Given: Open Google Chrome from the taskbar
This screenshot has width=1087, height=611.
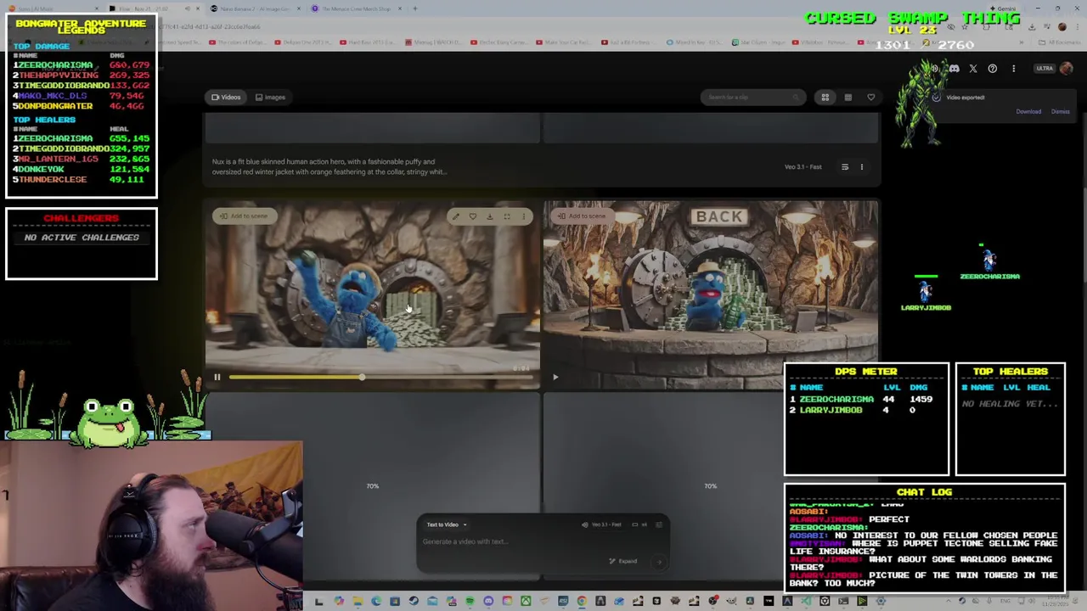Looking at the screenshot, I should pyautogui.click(x=582, y=601).
